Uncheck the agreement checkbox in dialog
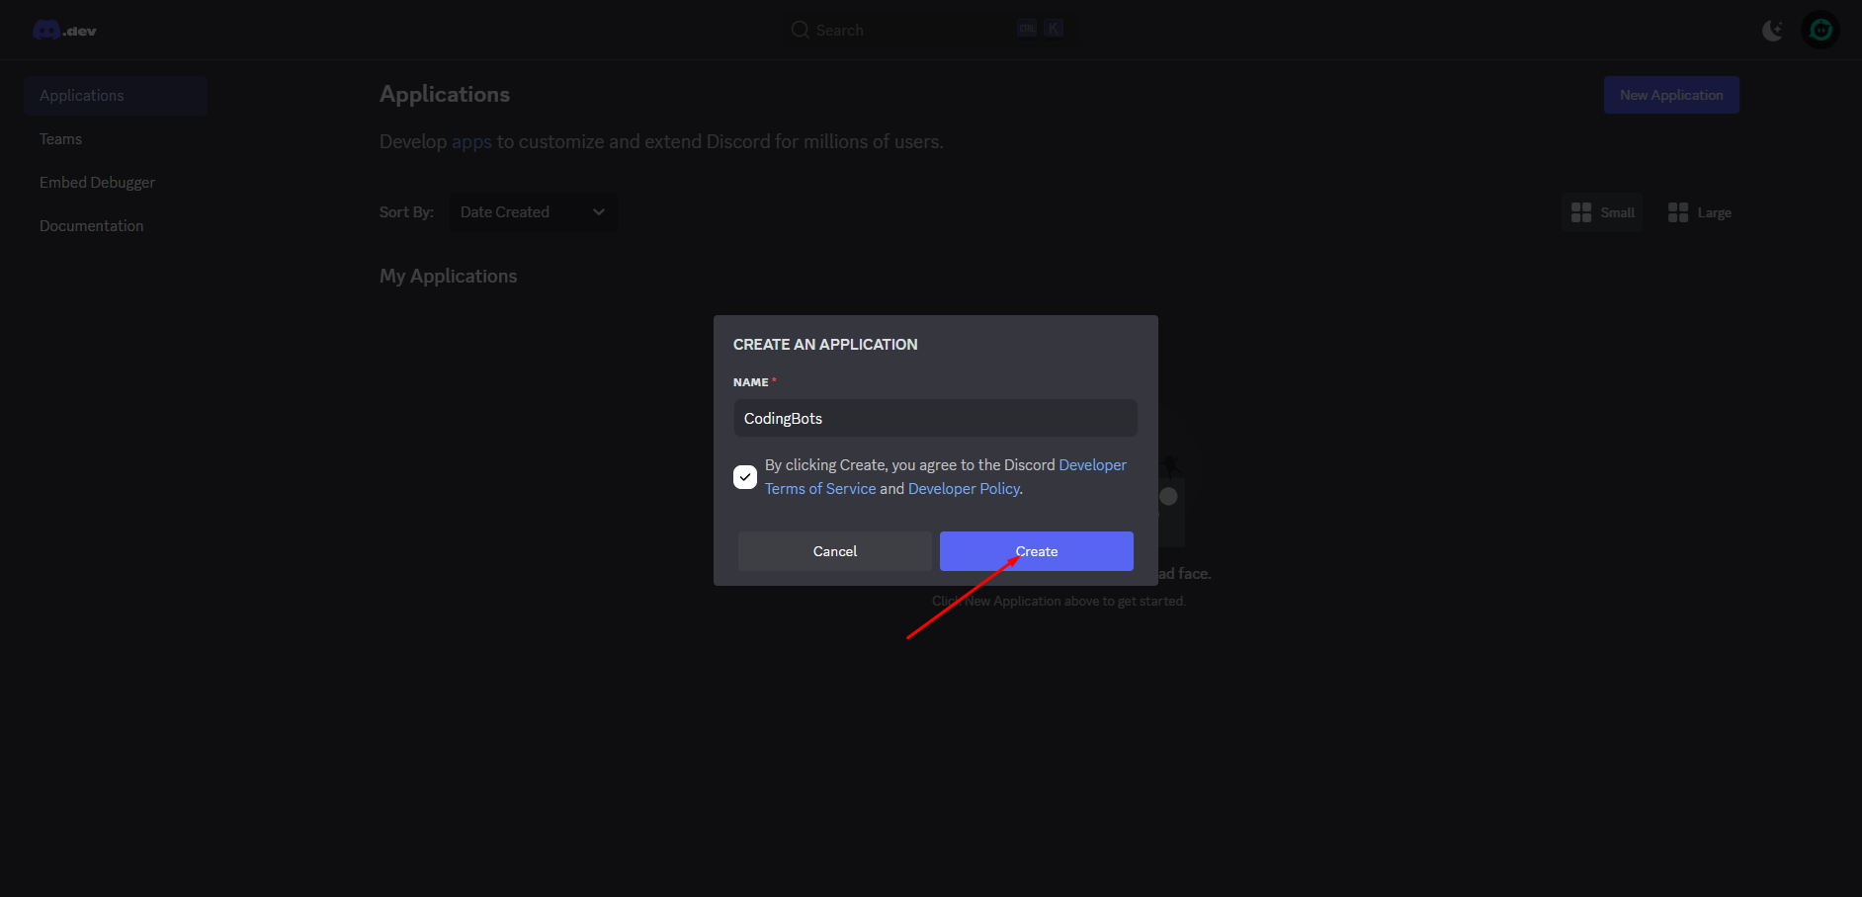1862x897 pixels. (x=745, y=477)
